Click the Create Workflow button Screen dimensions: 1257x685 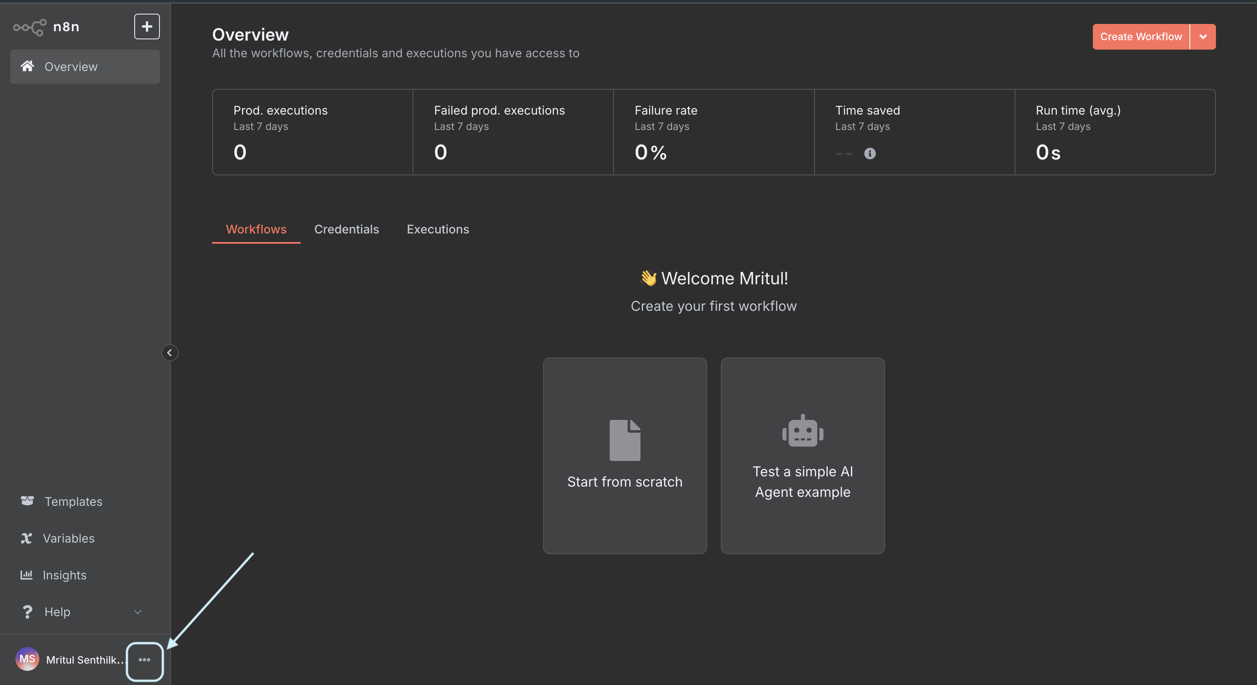click(1141, 37)
